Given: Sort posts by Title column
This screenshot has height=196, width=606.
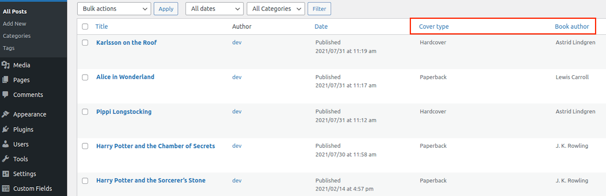Looking at the screenshot, I should tap(102, 27).
